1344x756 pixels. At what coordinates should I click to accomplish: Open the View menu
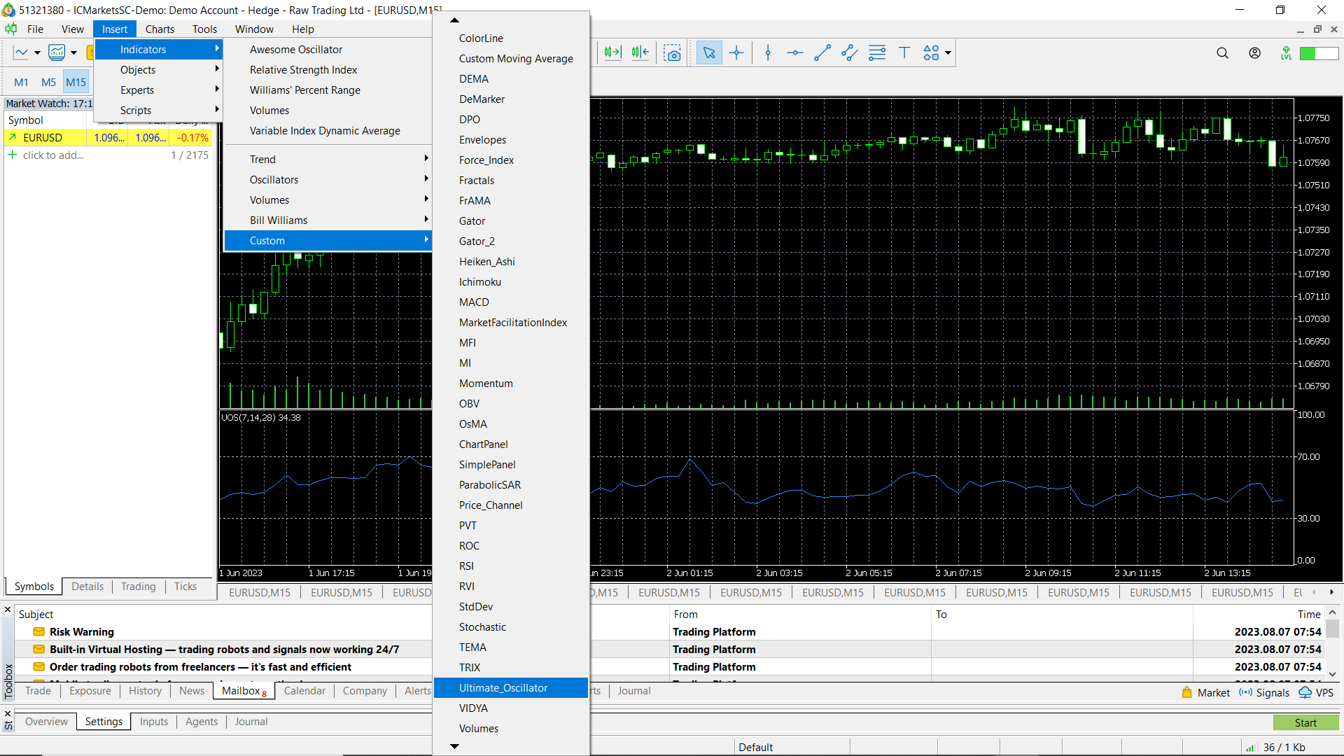pos(73,29)
